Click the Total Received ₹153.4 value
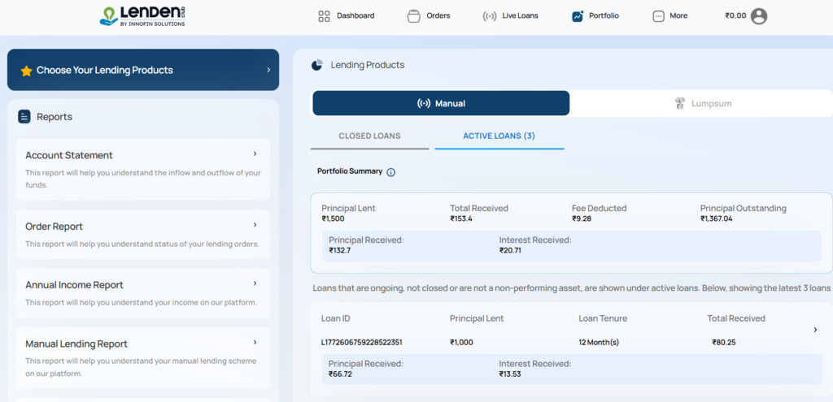 (x=461, y=218)
